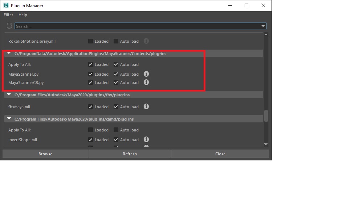The height and width of the screenshot is (210, 363).
Task: Collapse the fbx plug-ins folder section
Action: point(9,94)
